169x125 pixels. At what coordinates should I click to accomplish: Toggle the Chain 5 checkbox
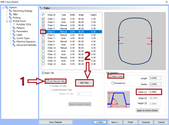(43, 32)
